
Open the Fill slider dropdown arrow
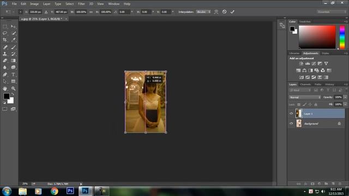(x=345, y=104)
